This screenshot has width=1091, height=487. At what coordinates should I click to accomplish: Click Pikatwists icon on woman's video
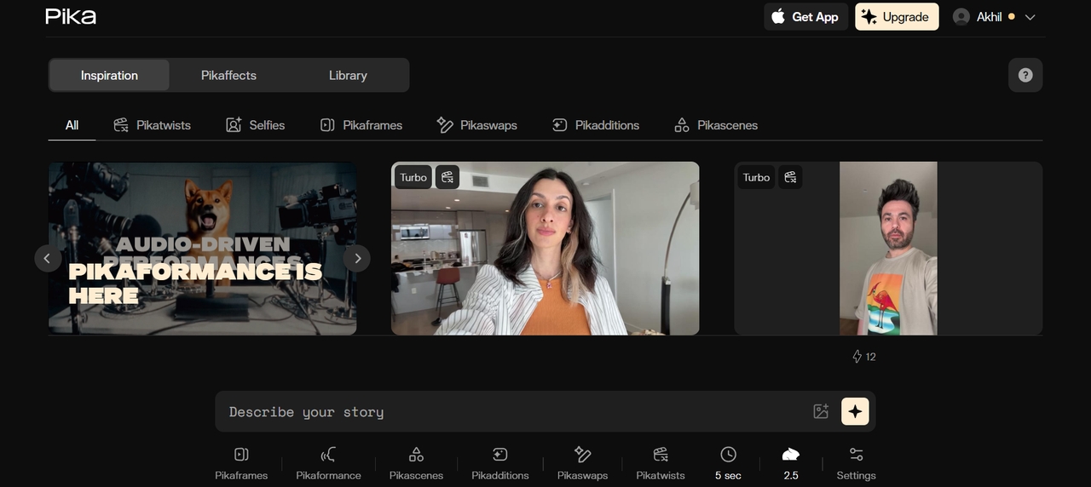[447, 177]
